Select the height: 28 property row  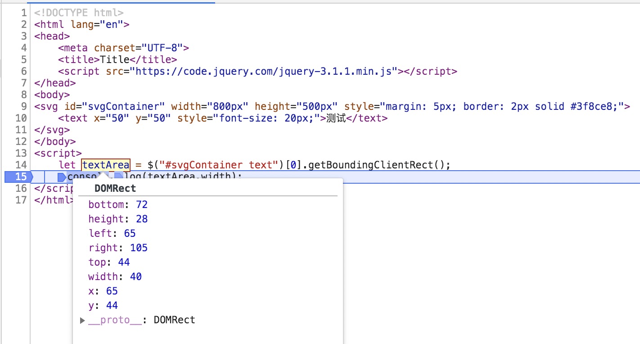118,219
